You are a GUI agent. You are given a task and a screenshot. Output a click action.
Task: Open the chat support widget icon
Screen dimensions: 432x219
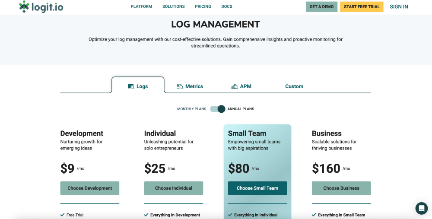pos(422,208)
